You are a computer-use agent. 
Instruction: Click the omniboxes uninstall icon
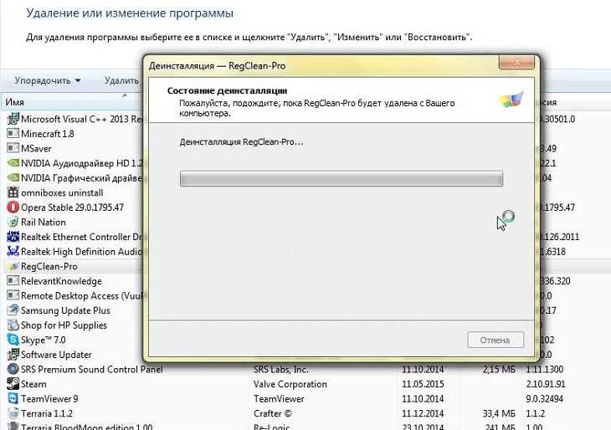[13, 192]
